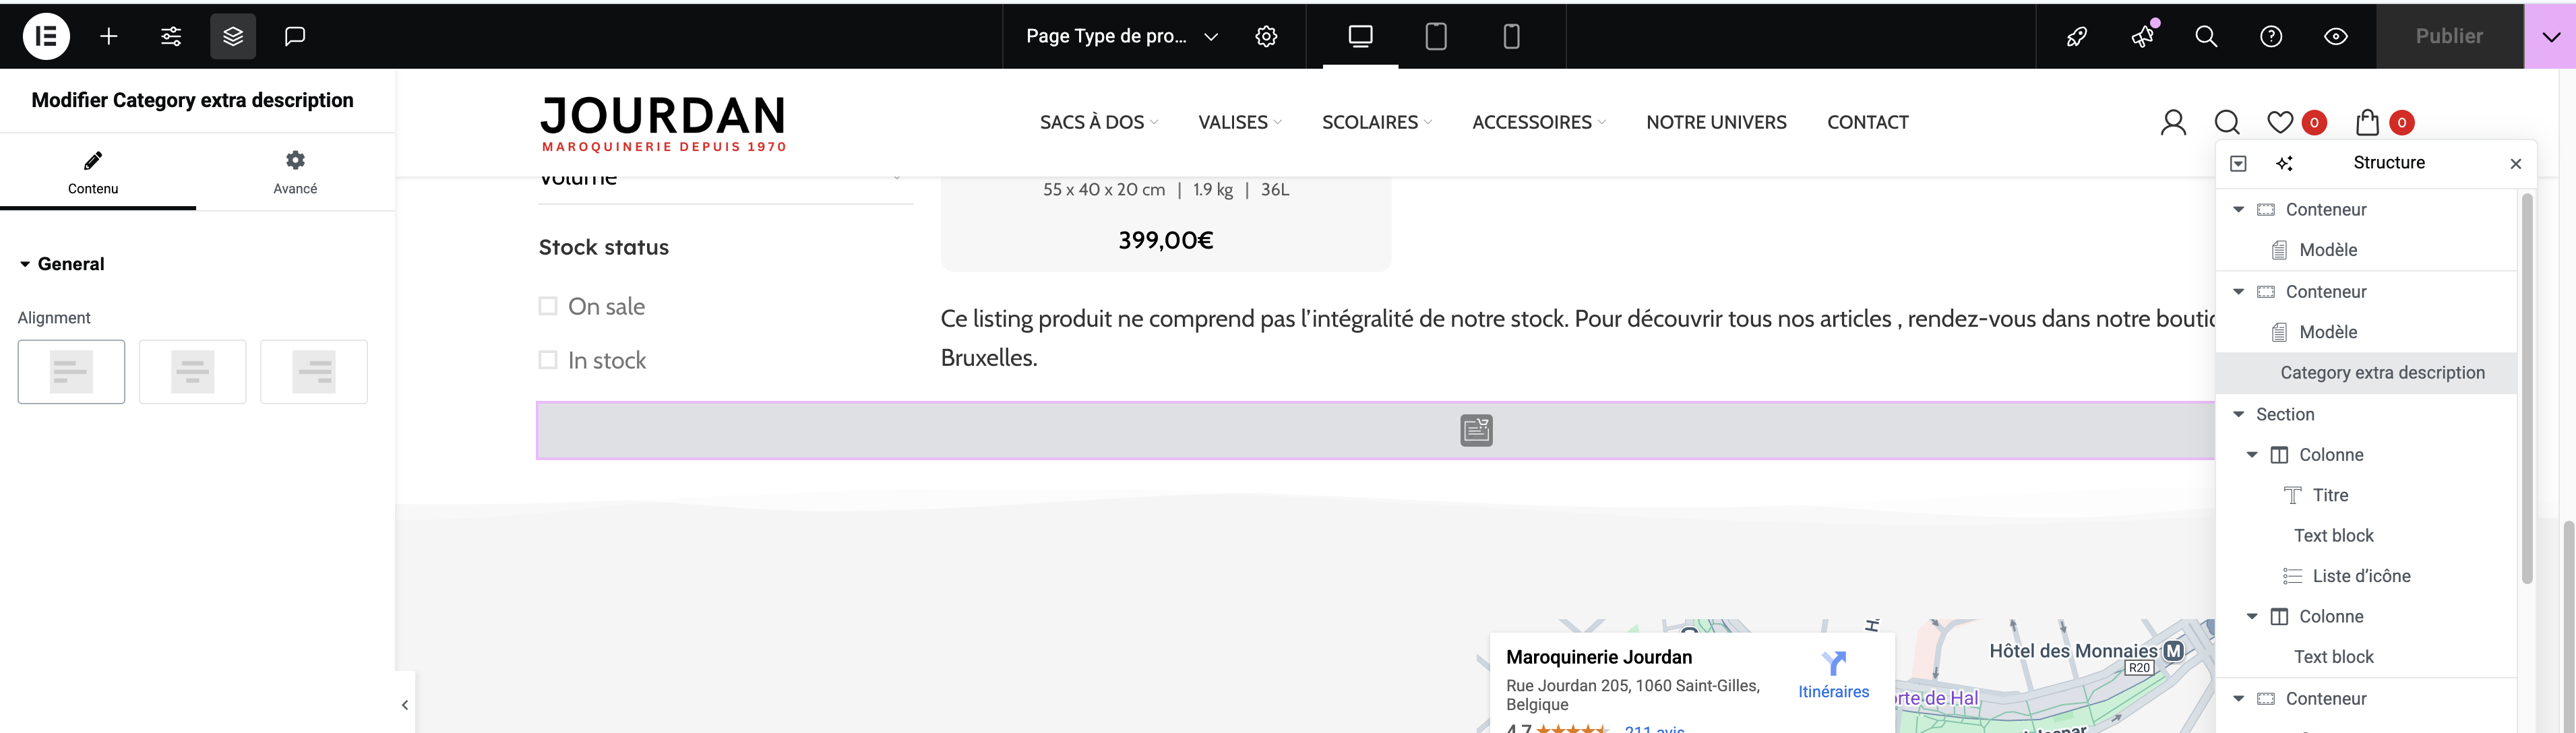Viewport: 2576px width, 733px height.
Task: Open the Finder search icon in top bar
Action: 2206,37
